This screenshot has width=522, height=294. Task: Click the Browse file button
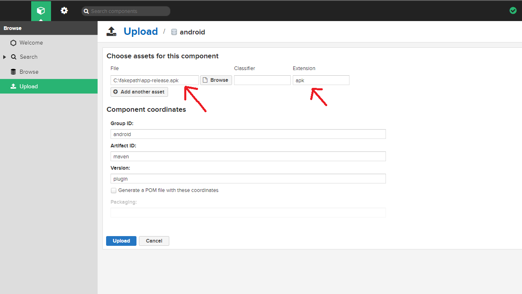coord(216,80)
